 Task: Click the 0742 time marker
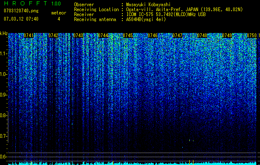point(53,35)
